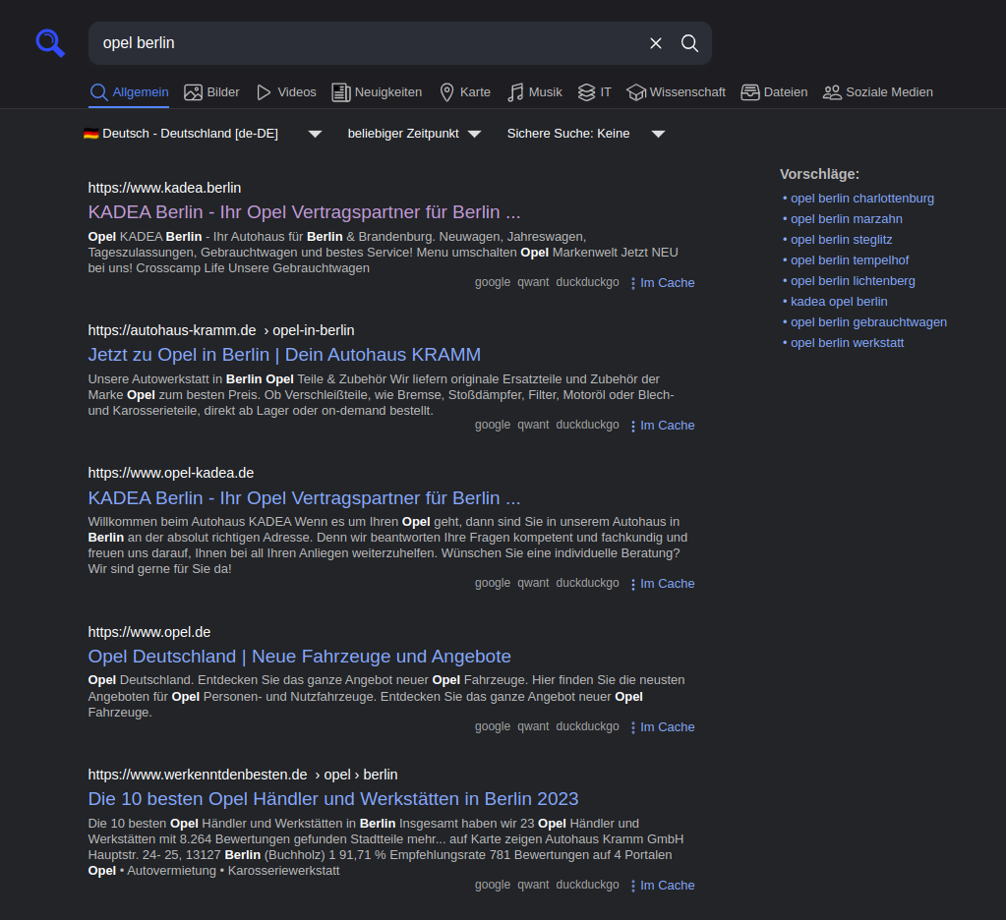1006x920 pixels.
Task: Switch to the Allgemein tab
Action: (x=129, y=92)
